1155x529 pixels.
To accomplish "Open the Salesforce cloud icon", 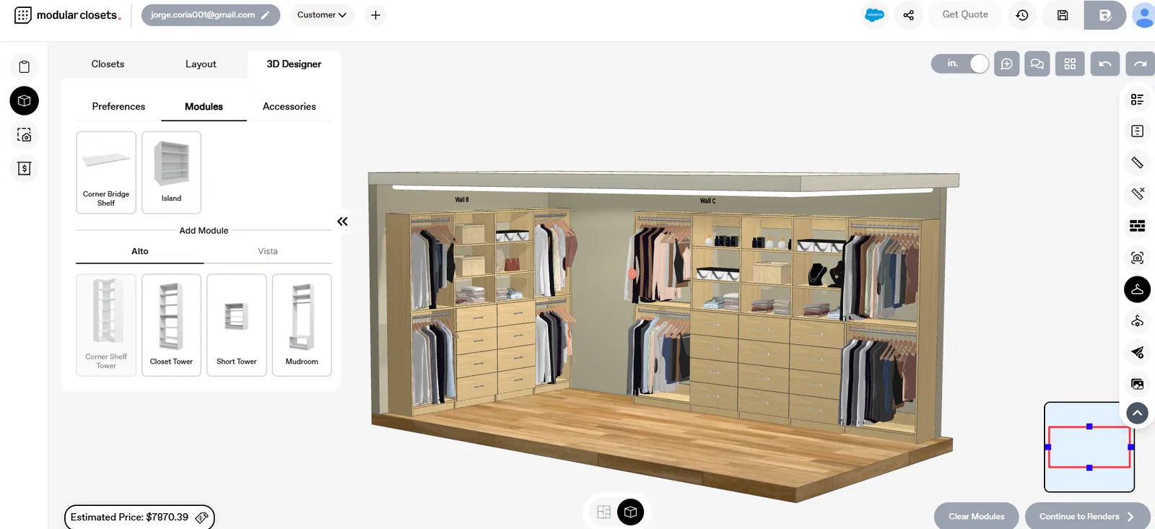I will click(874, 15).
